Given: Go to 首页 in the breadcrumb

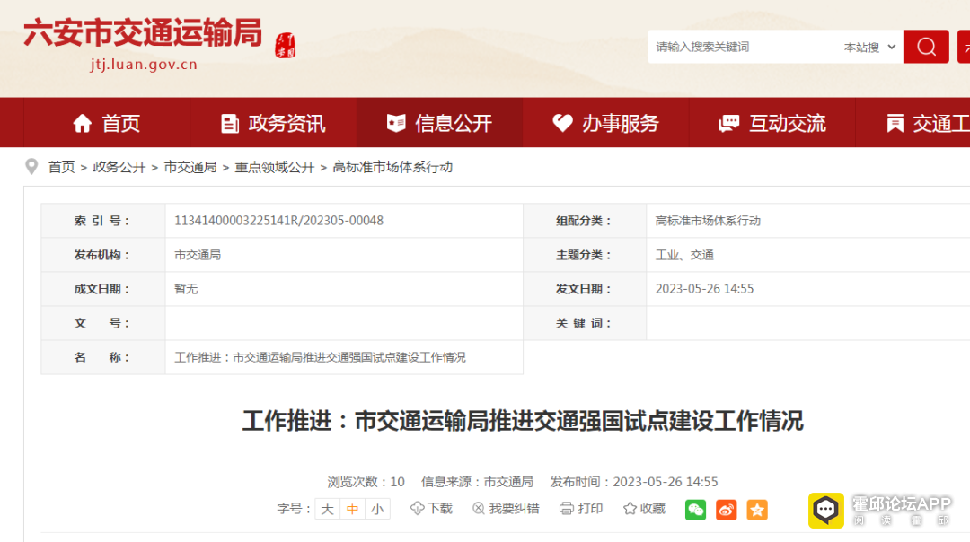Looking at the screenshot, I should (x=61, y=167).
